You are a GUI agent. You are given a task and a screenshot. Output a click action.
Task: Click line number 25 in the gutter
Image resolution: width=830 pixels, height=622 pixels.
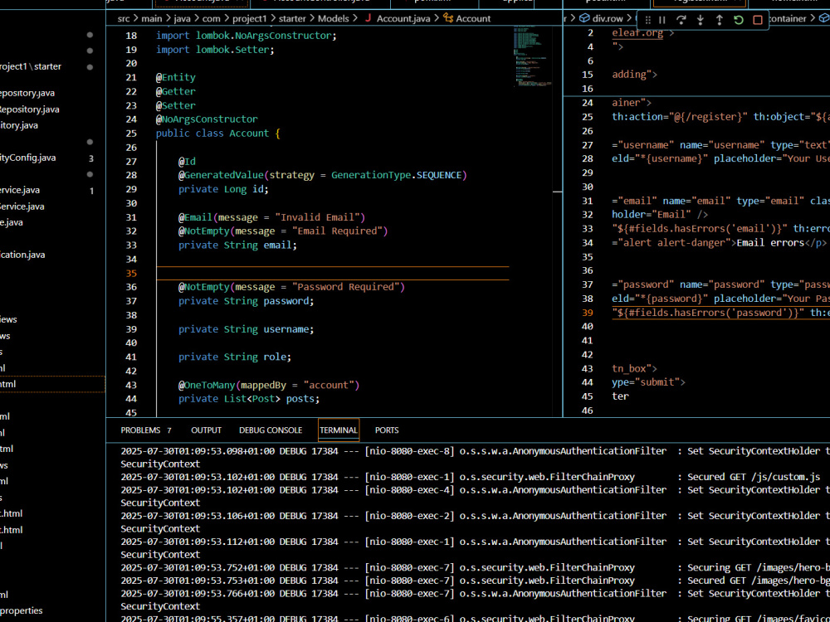coord(131,134)
